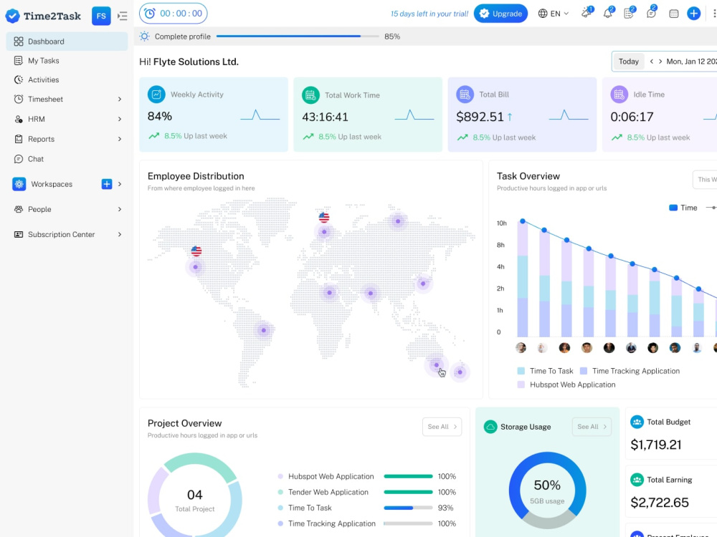Click the Total Work Time card icon
Viewport: 717px width, 537px height.
click(310, 95)
